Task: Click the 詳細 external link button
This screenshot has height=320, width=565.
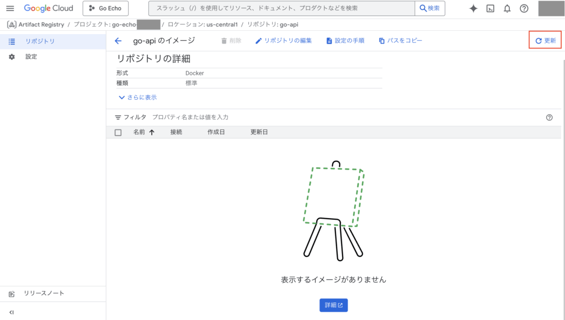Action: tap(333, 305)
